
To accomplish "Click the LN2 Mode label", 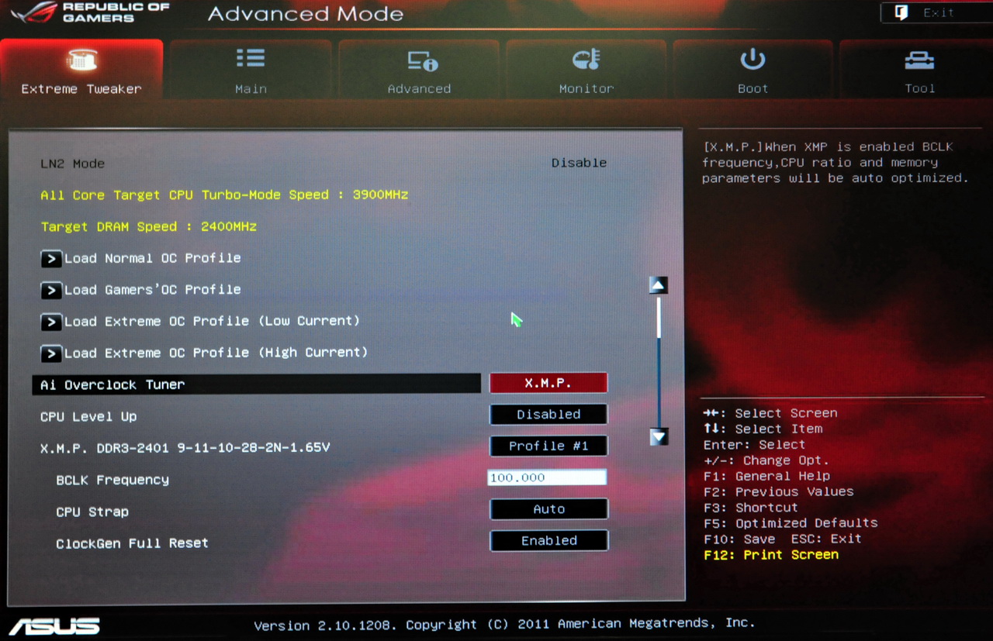I will coord(72,164).
